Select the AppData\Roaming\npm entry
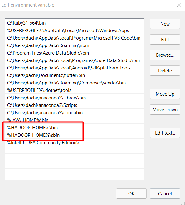This screenshot has width=185, height=205. (x=75, y=45)
